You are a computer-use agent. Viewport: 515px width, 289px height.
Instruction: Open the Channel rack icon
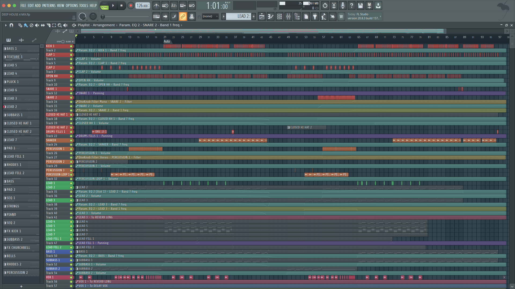(279, 17)
